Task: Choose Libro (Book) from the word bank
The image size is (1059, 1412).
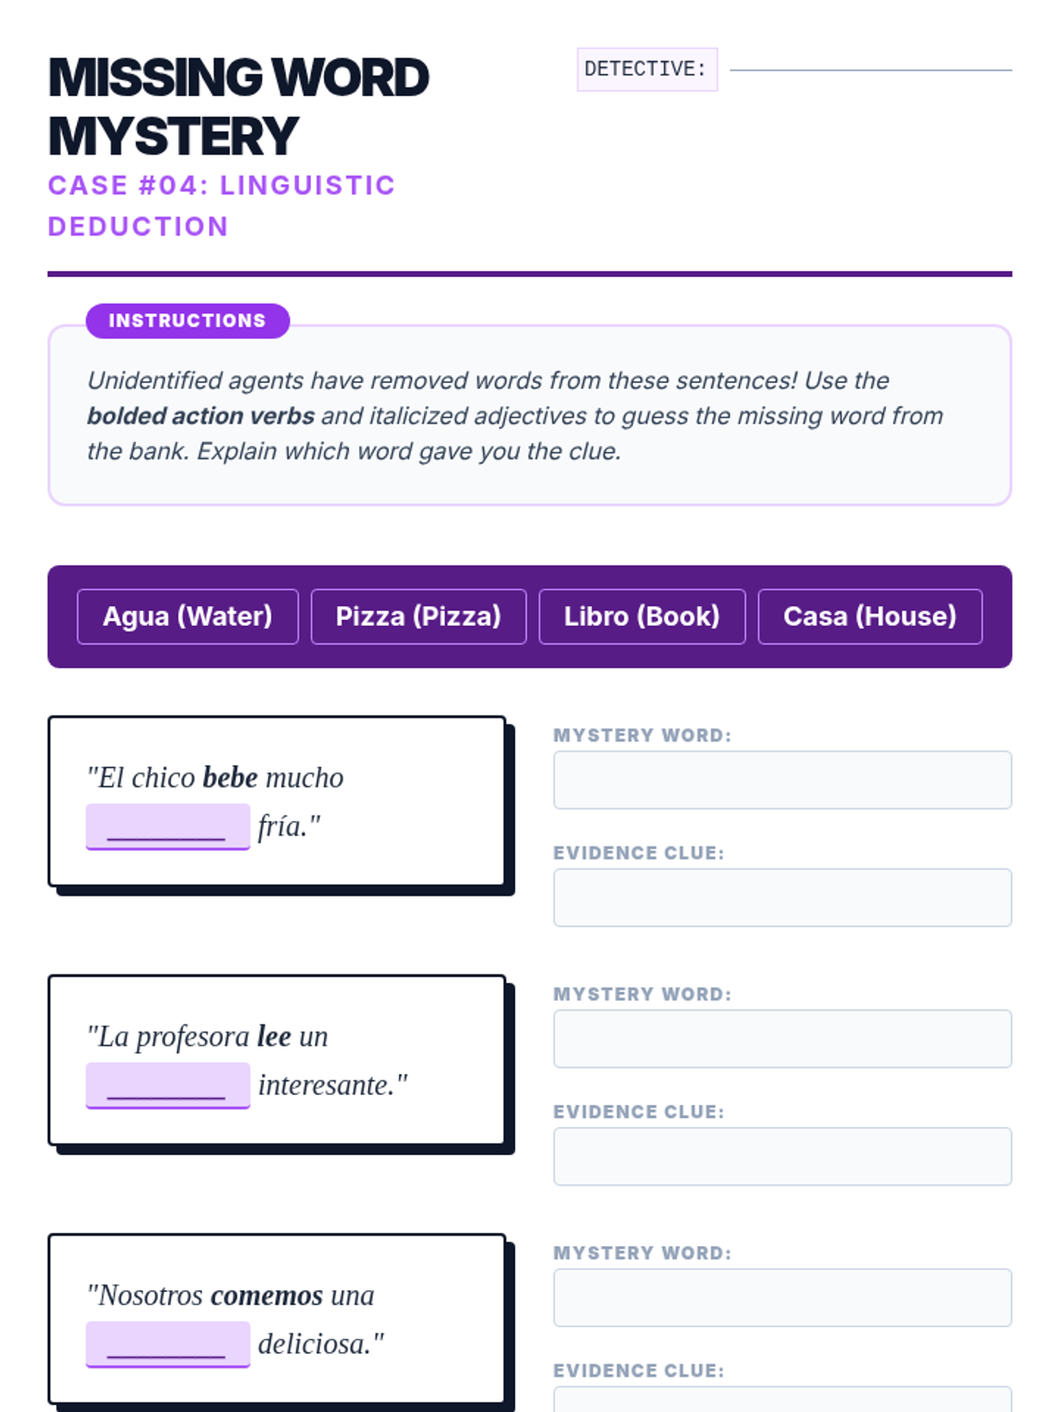Action: click(642, 616)
